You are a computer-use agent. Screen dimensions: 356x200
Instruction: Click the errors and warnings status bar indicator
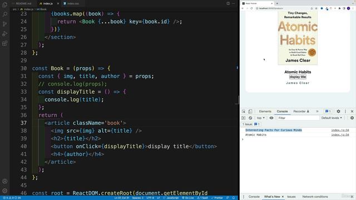12,198
